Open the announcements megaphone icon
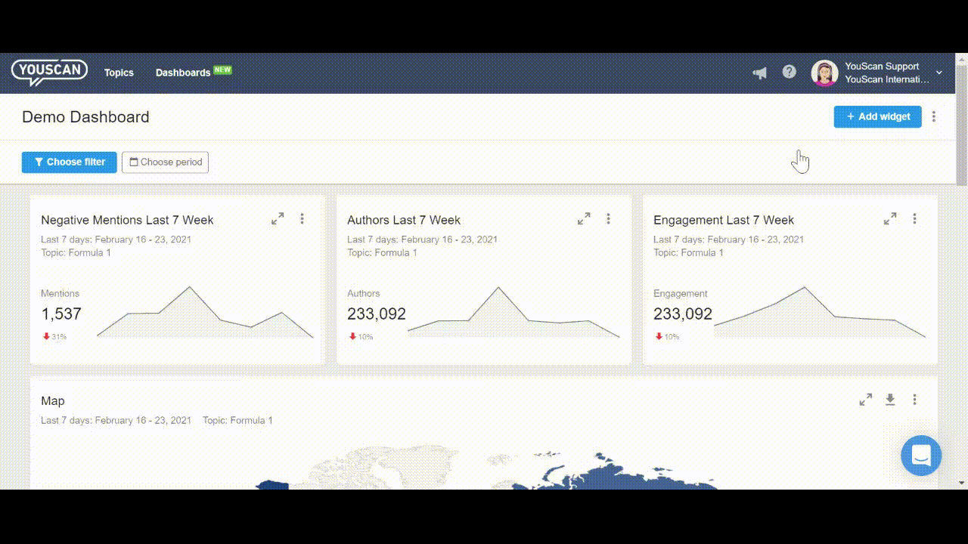The height and width of the screenshot is (544, 968). 759,72
